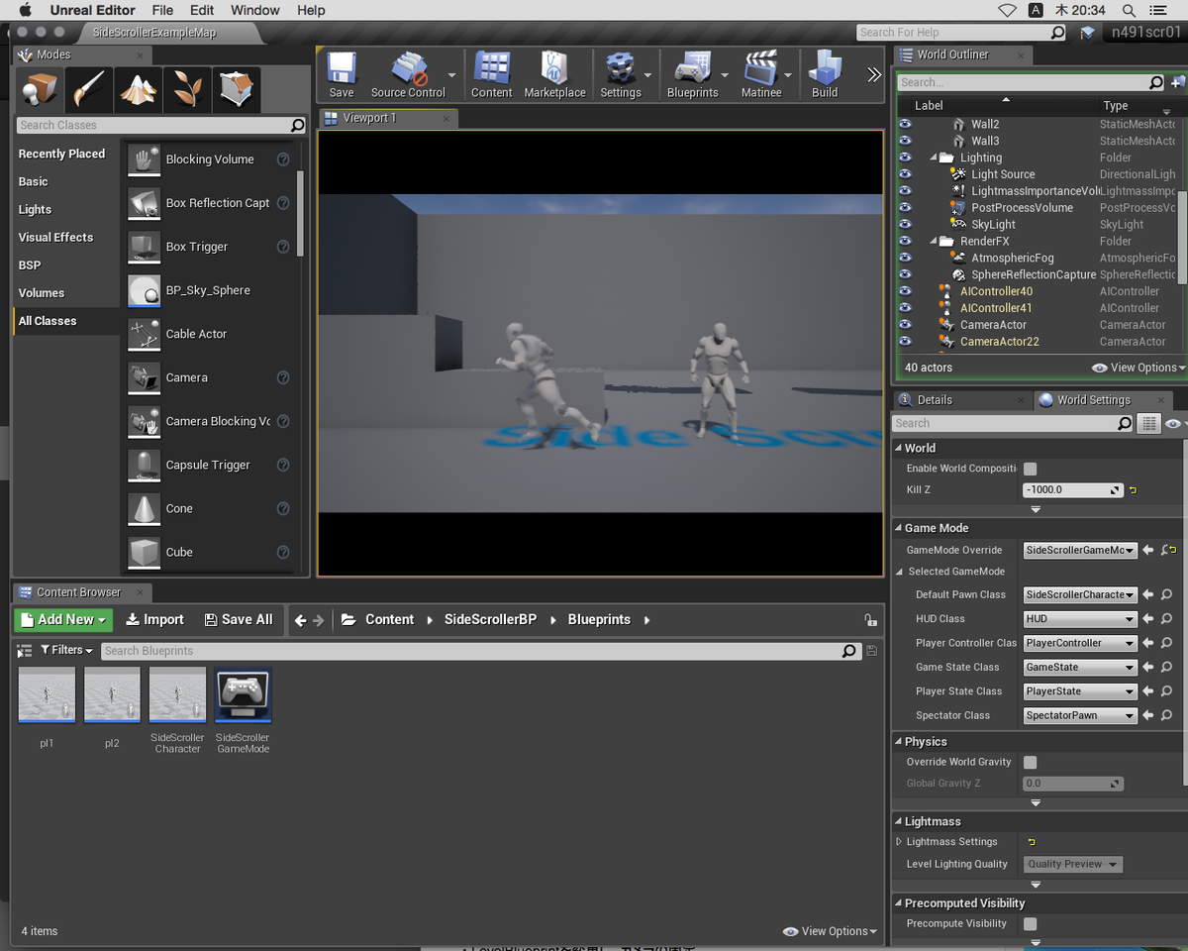Switch to the Details tab
The height and width of the screenshot is (951, 1188).
(x=934, y=400)
